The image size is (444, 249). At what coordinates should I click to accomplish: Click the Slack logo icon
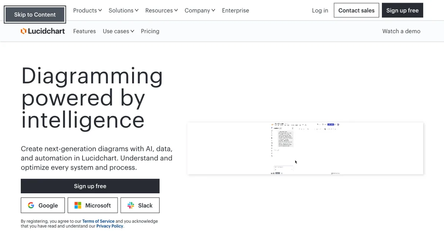131,205
